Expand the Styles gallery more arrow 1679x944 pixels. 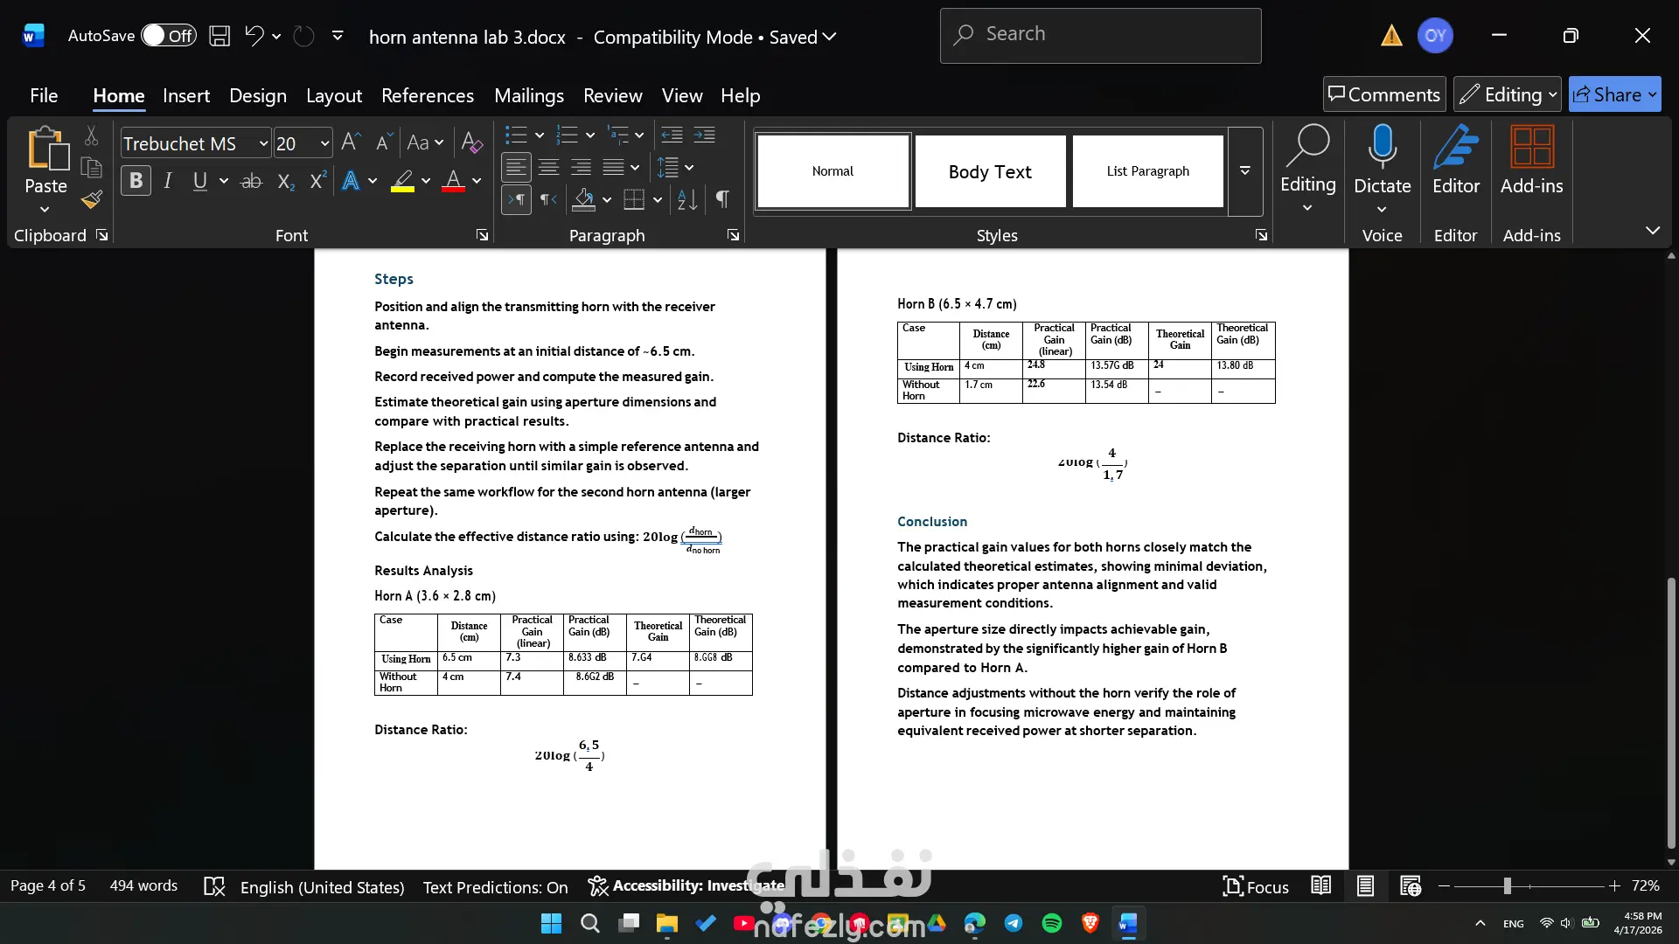point(1245,171)
